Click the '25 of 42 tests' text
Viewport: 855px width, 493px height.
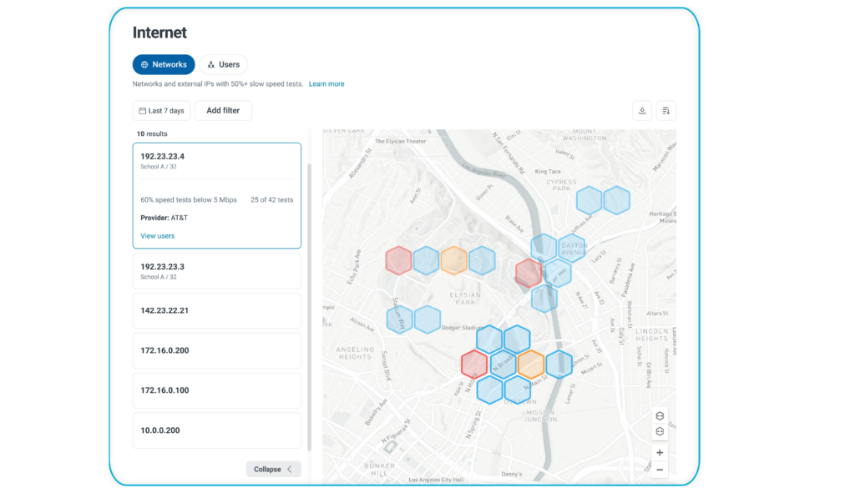(272, 200)
